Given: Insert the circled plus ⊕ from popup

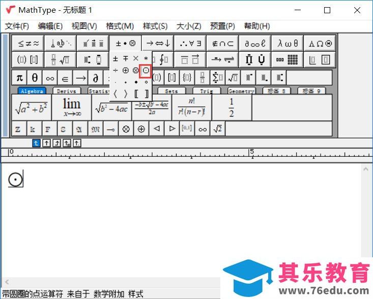Looking at the screenshot, I should (126, 70).
